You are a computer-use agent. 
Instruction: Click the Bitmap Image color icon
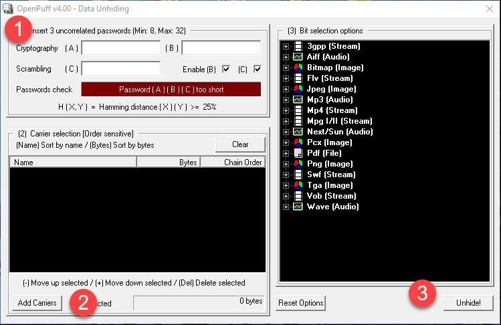coord(298,68)
